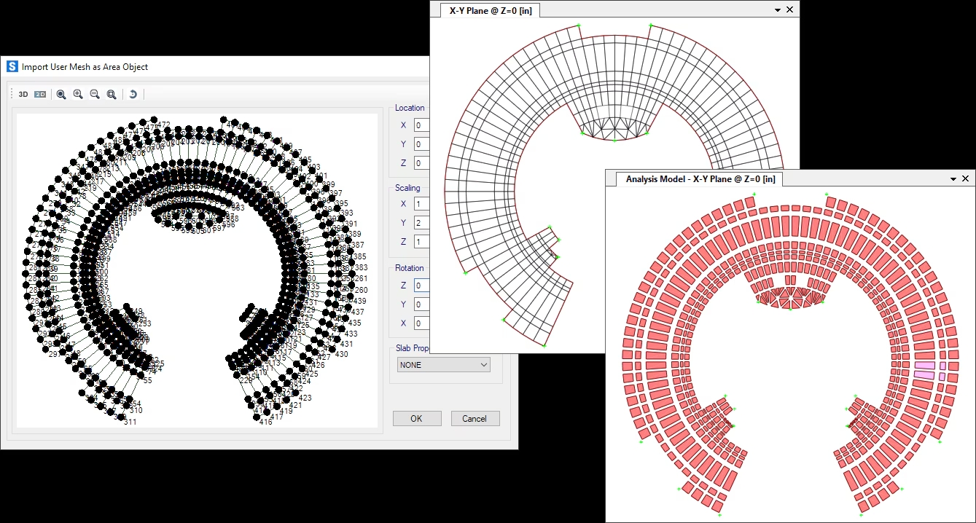
Task: Zoom out of mesh preview
Action: pos(95,94)
